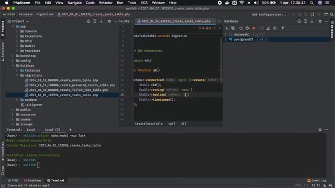Click the duplicate data source icon

(x=233, y=28)
